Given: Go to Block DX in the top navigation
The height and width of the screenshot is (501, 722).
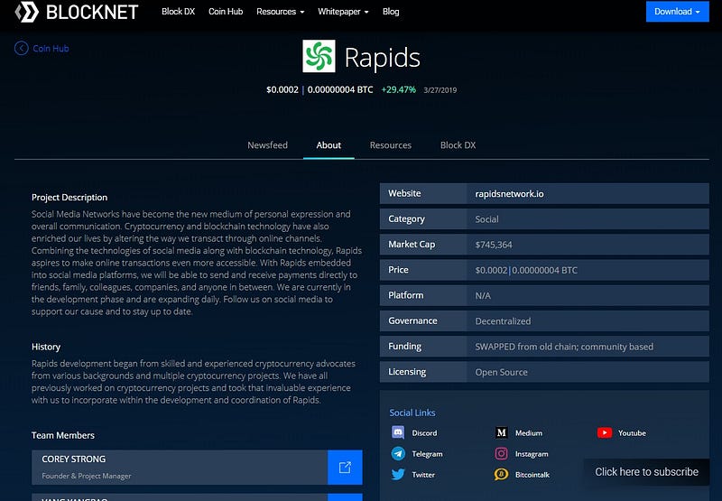Looking at the screenshot, I should click(x=178, y=12).
